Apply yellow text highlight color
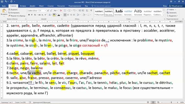185x104 pixels. (x=54, y=15)
